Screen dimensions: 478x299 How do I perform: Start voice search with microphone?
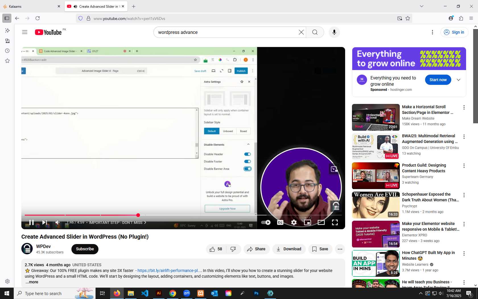point(334,32)
